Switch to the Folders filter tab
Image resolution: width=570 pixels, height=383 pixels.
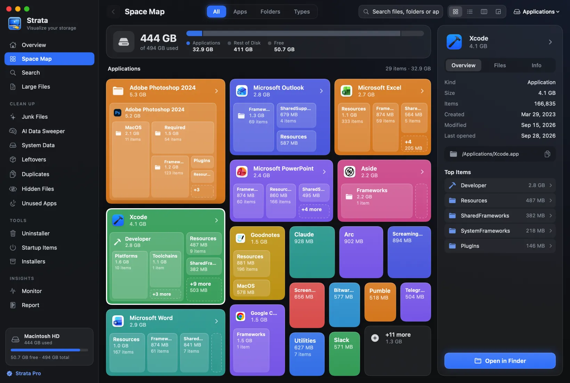point(270,11)
